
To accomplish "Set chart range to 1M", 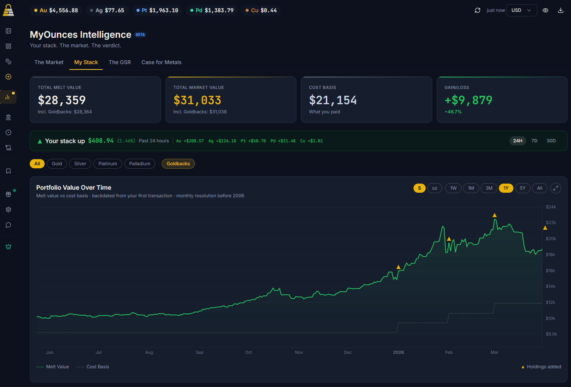I will pyautogui.click(x=471, y=188).
